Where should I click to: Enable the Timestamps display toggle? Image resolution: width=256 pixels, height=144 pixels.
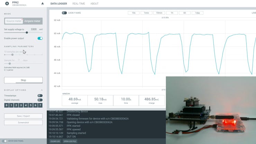pyautogui.click(x=40, y=96)
